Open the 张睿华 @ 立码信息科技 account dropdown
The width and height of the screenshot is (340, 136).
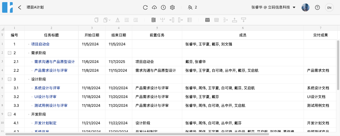[x=273, y=7]
